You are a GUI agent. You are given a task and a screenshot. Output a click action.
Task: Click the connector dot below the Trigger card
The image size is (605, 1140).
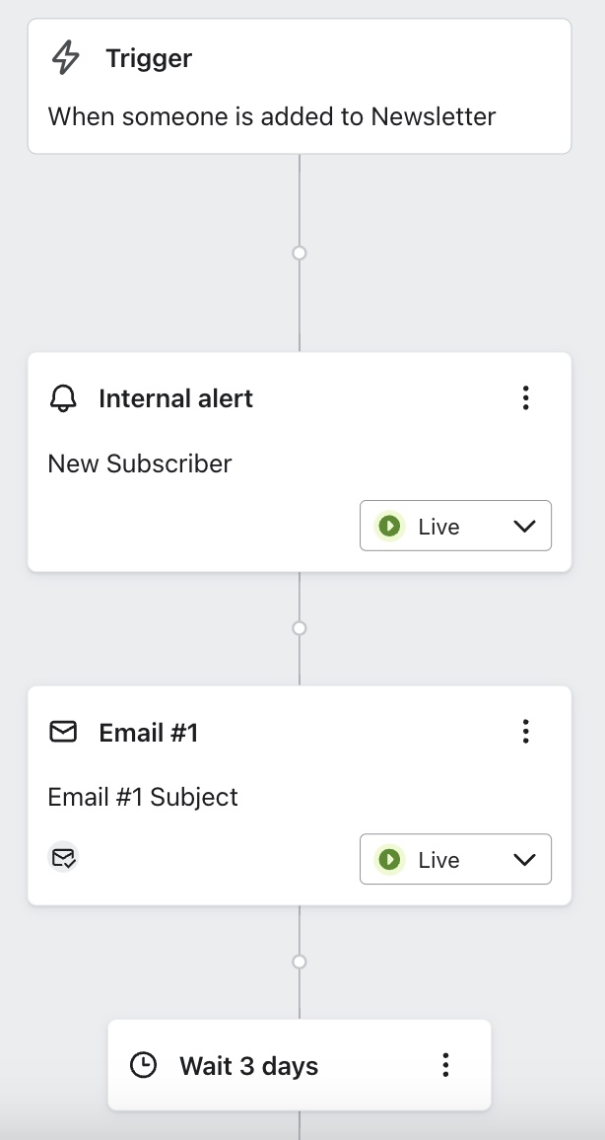(x=299, y=252)
